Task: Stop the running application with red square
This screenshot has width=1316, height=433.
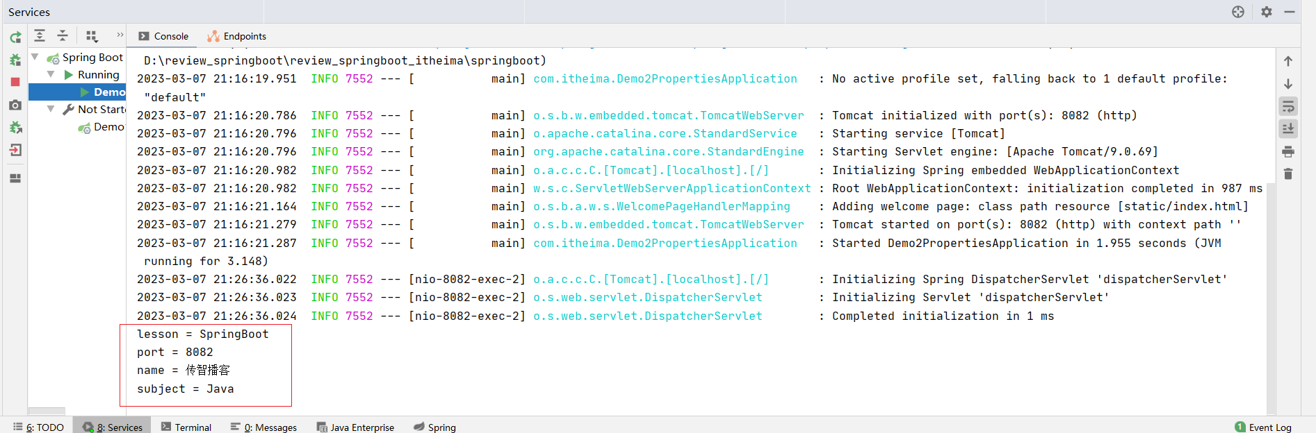Action: (15, 82)
